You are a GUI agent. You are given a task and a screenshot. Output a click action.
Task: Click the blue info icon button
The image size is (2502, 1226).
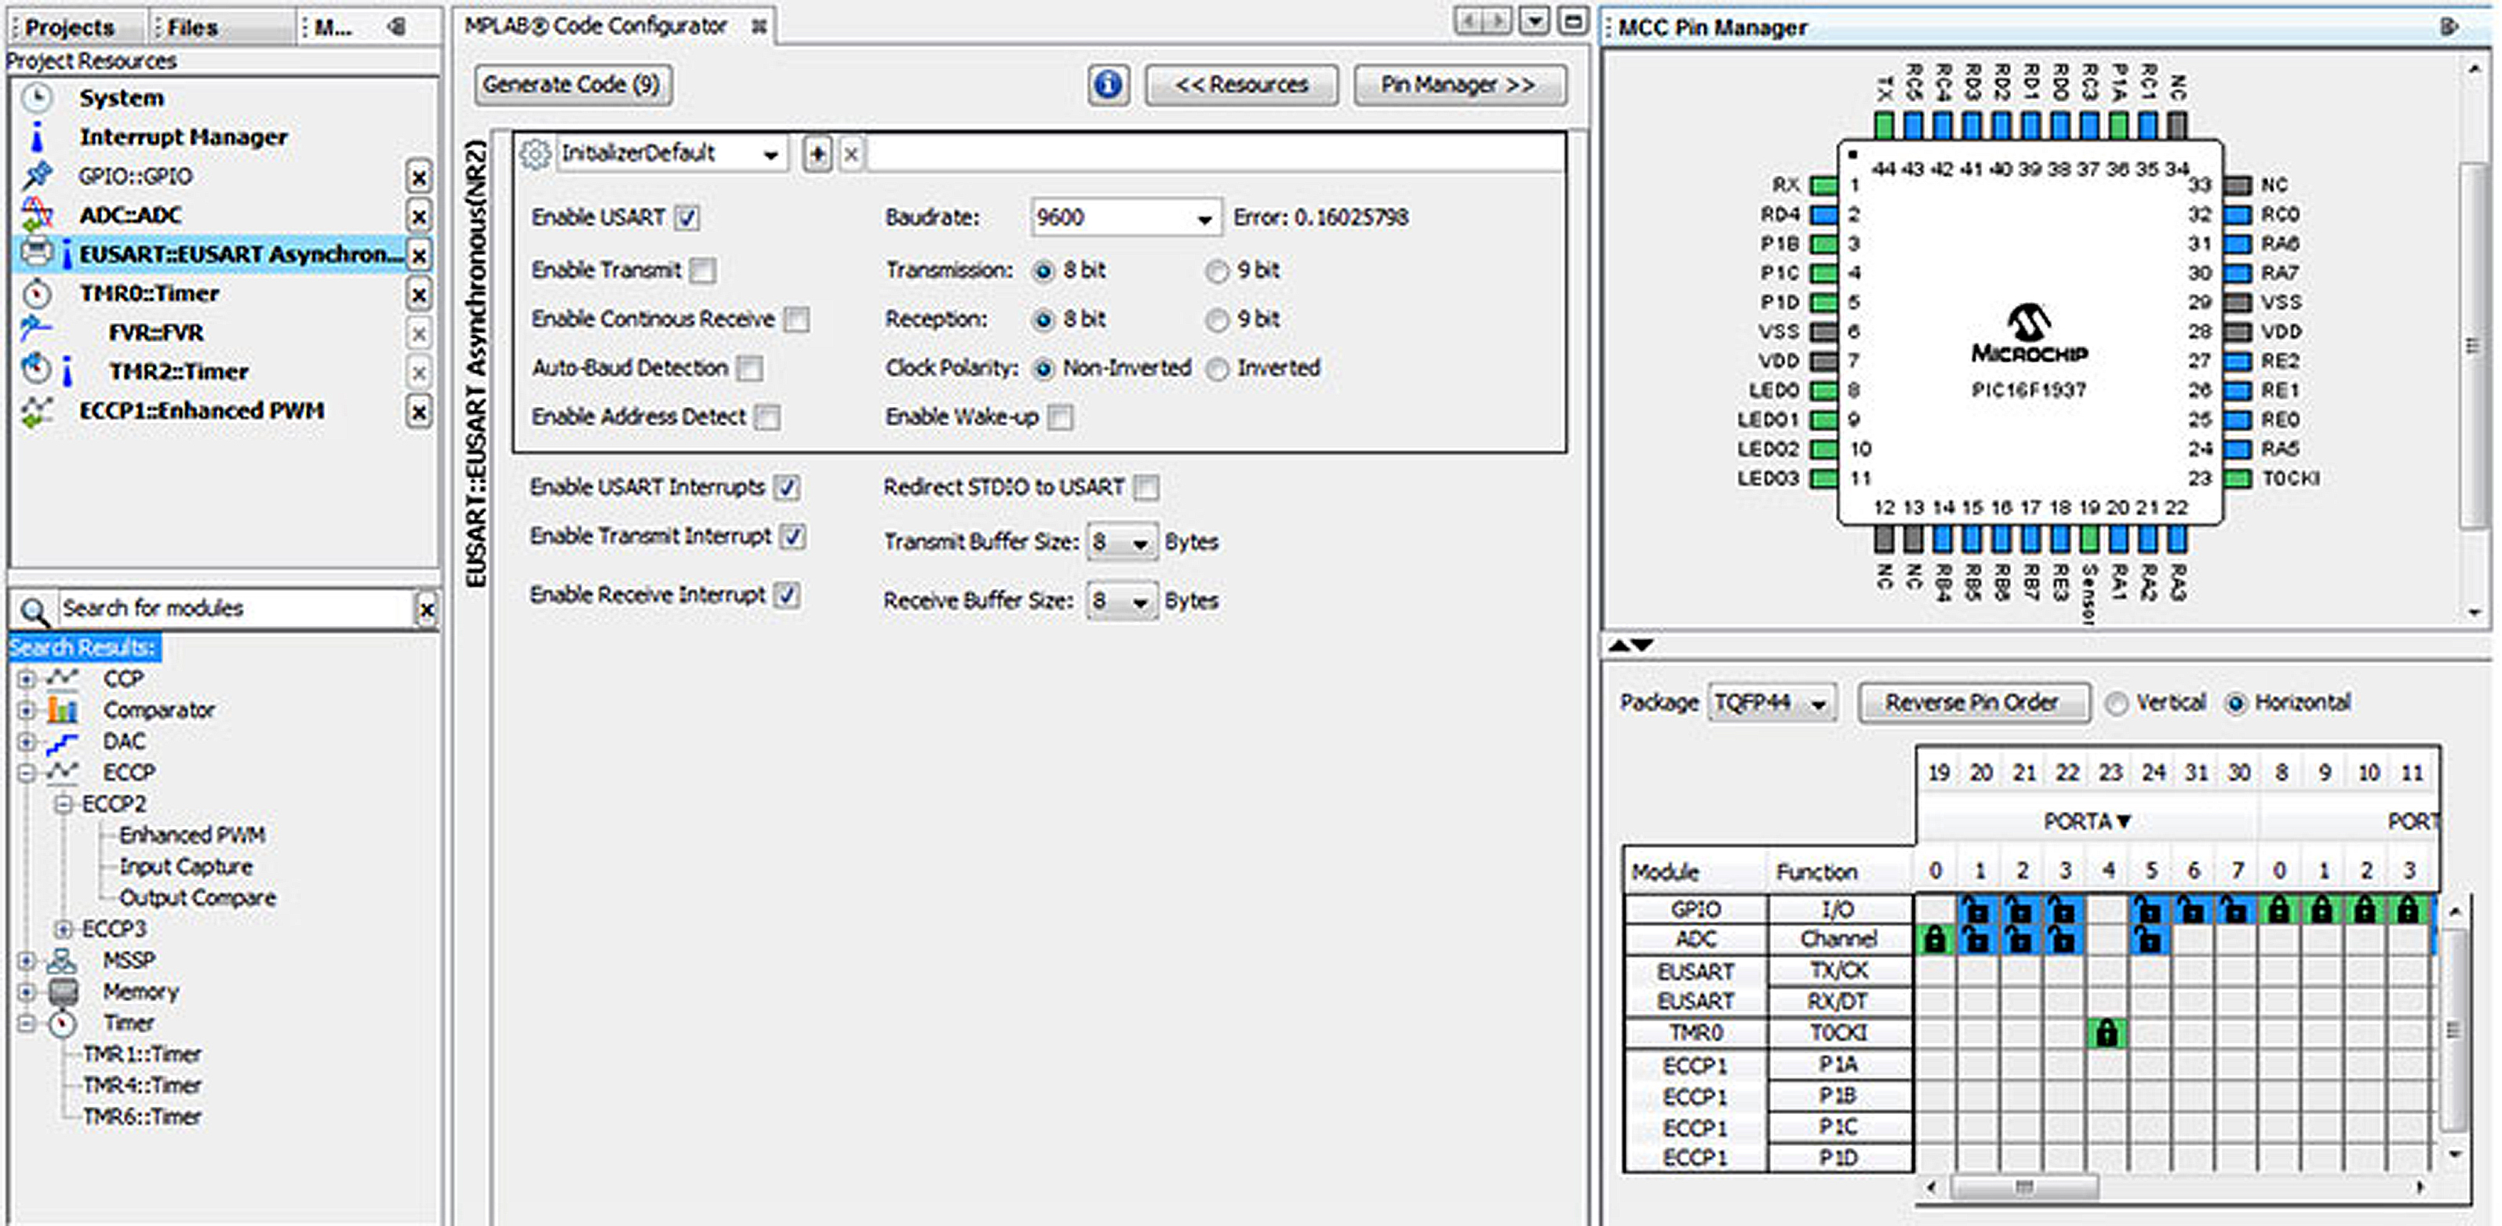tap(1107, 85)
